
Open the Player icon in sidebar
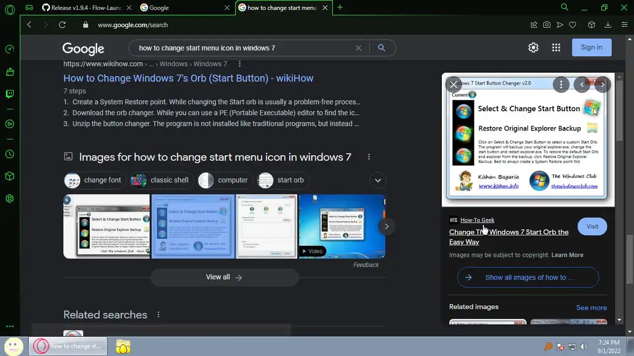tap(10, 124)
